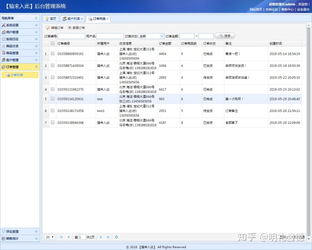Go to previous page of results
Viewport: 312px width, 250px height.
(x=68, y=237)
